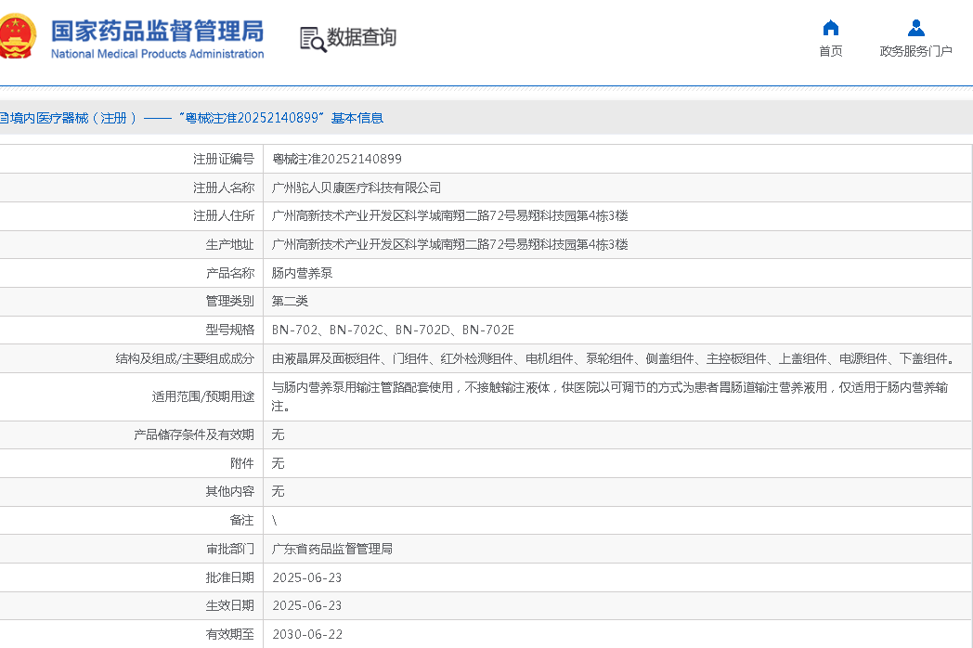
Task: Click the 数据查询 heading text
Action: click(361, 38)
